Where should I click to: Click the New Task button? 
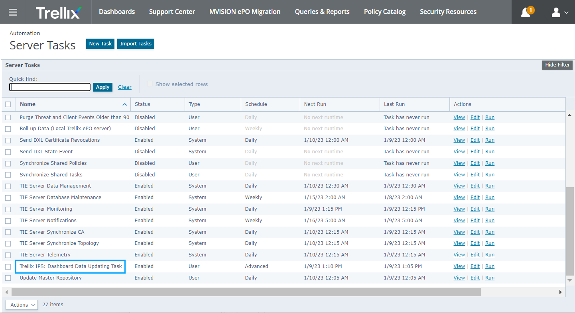click(100, 44)
